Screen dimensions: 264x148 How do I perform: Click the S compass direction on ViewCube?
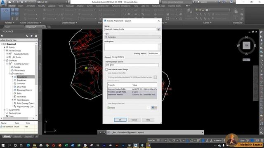click(246, 54)
